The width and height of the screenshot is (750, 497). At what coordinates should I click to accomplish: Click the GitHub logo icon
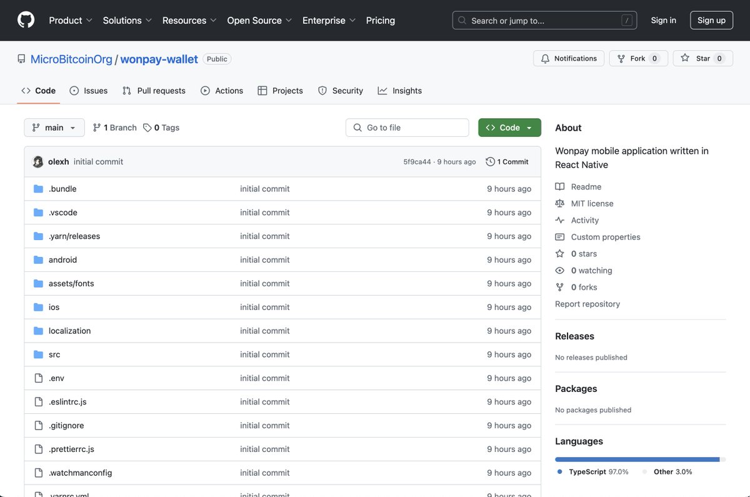pos(26,20)
